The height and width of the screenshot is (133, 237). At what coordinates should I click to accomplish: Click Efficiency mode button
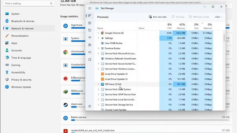pos(199,17)
